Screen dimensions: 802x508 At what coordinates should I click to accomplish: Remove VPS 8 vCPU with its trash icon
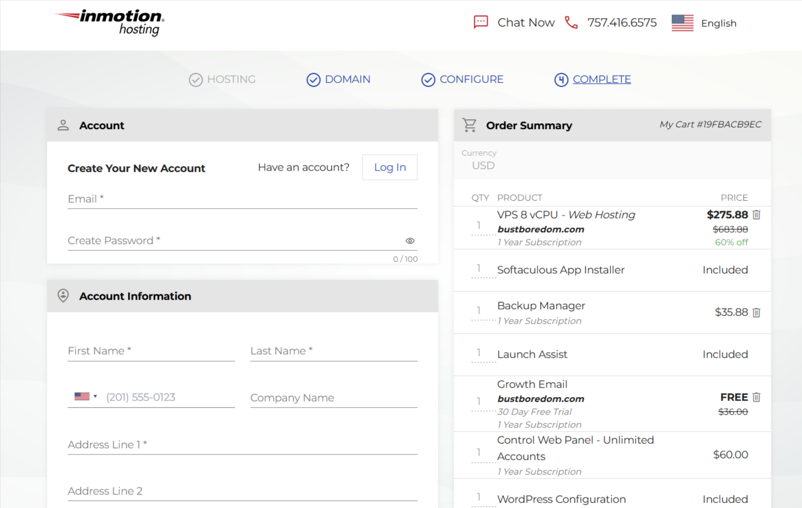point(756,215)
